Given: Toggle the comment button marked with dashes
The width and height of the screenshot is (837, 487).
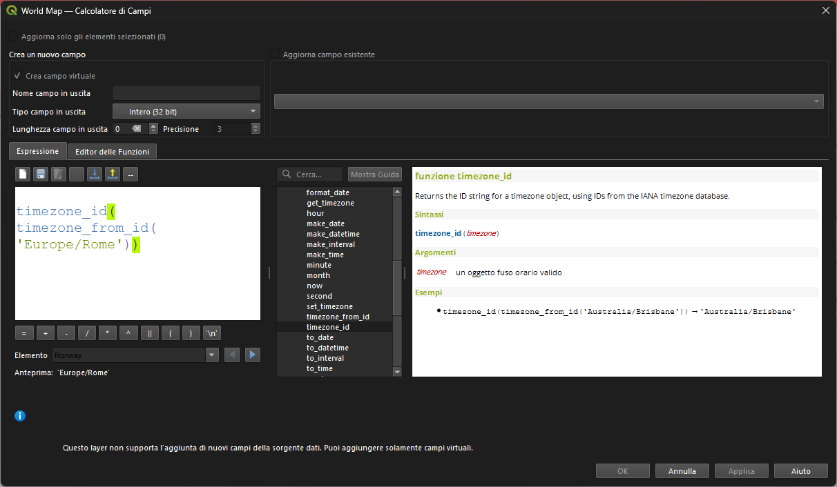Looking at the screenshot, I should [131, 175].
